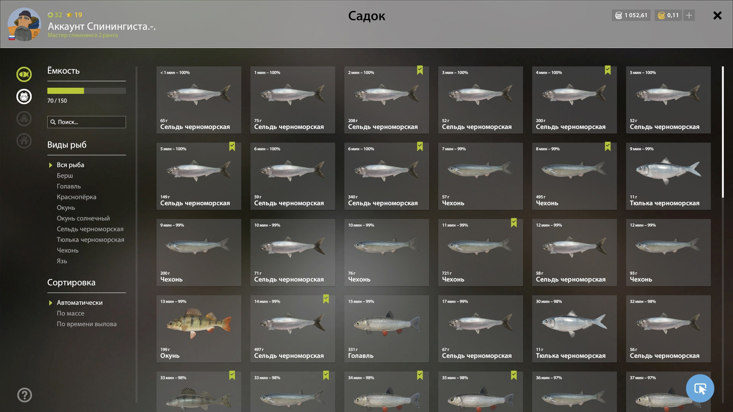Click the tent camp sidebar icon
The image size is (733, 412).
[24, 119]
